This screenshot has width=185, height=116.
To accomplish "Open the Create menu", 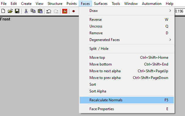I will point(26,4).
